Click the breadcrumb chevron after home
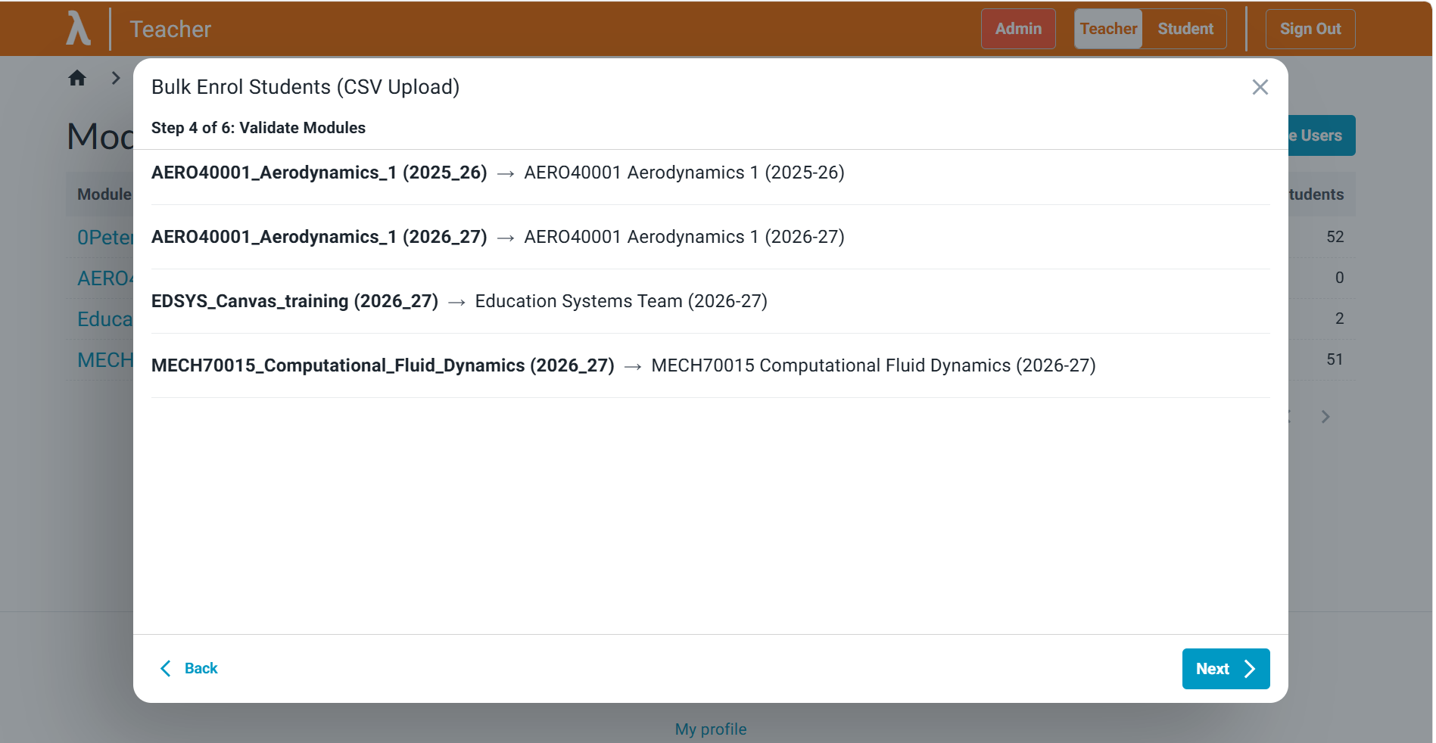 tap(116, 78)
